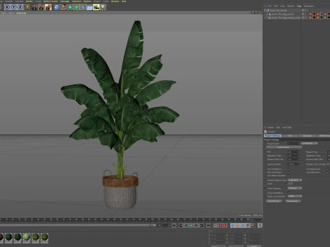This screenshot has width=330, height=247.
Task: Toggle the Use Deformers checkbox
Action: (x=328, y=172)
